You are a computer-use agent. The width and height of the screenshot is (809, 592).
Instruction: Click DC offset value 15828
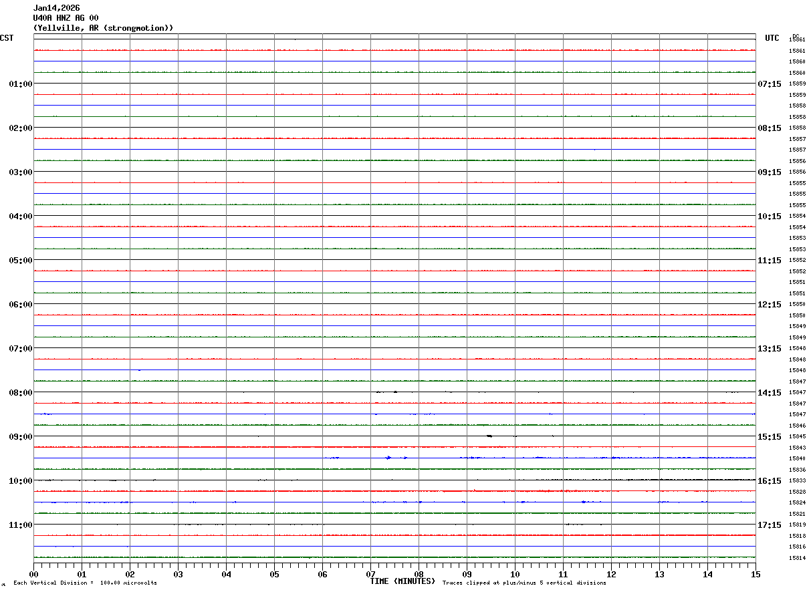click(797, 492)
